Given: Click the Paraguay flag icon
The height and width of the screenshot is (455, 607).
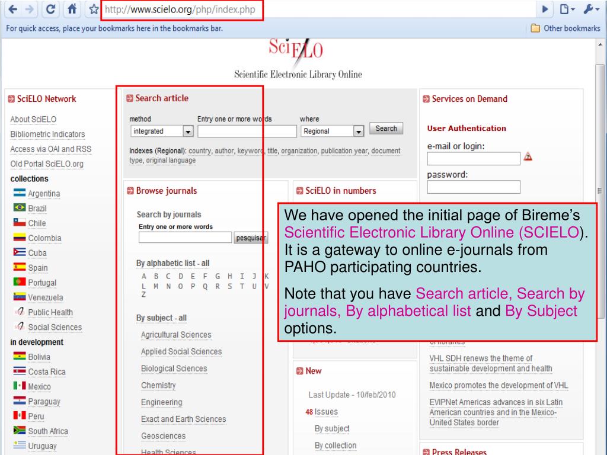Looking at the screenshot, I should [x=20, y=400].
